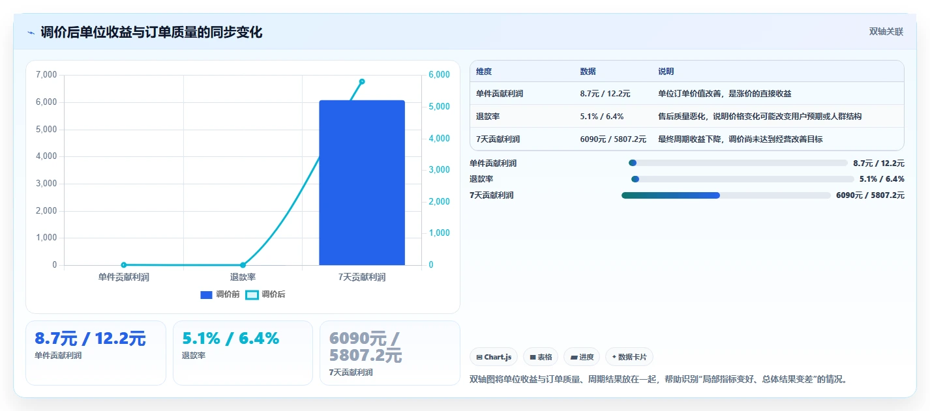Click table cell 退款率
Viewport: 930px width, 411px height.
(488, 117)
